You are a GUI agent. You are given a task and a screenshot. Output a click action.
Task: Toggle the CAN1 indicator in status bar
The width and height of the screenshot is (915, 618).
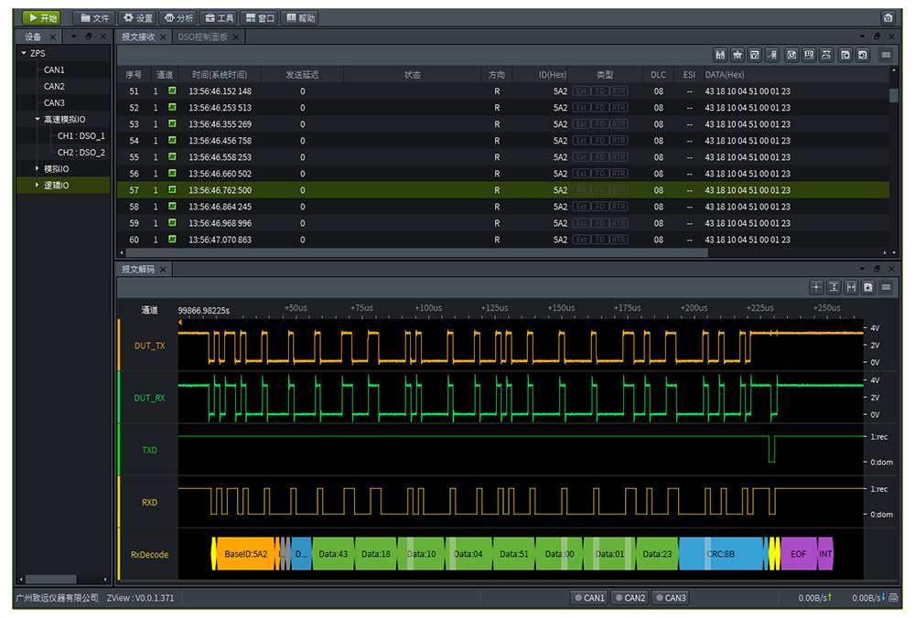(589, 598)
